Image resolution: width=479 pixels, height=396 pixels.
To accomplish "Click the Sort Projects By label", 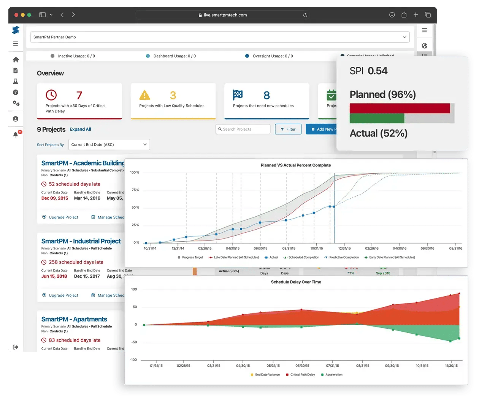I will (50, 145).
